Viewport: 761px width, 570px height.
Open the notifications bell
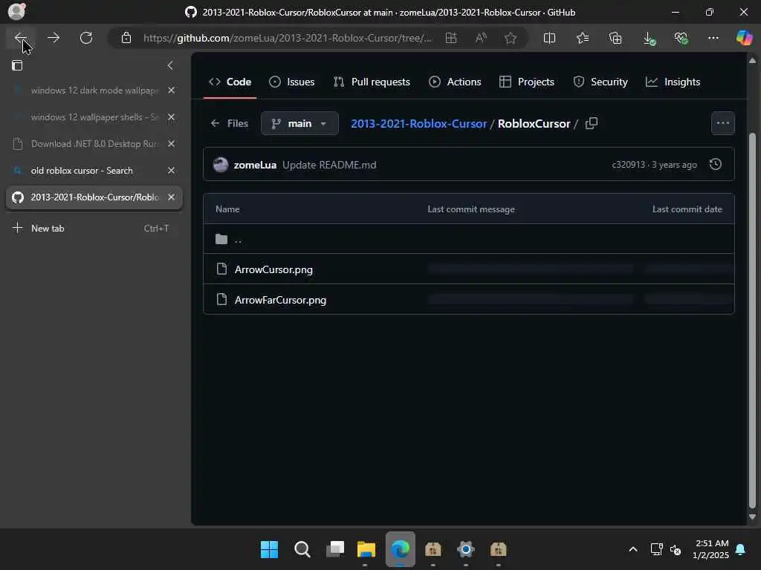740,549
